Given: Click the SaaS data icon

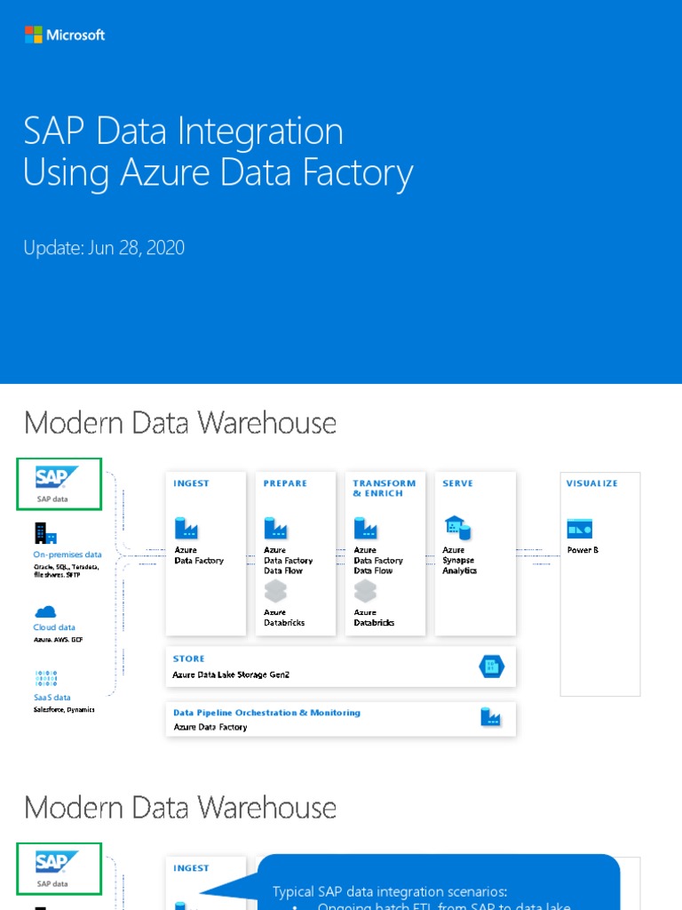Looking at the screenshot, I should [x=45, y=680].
